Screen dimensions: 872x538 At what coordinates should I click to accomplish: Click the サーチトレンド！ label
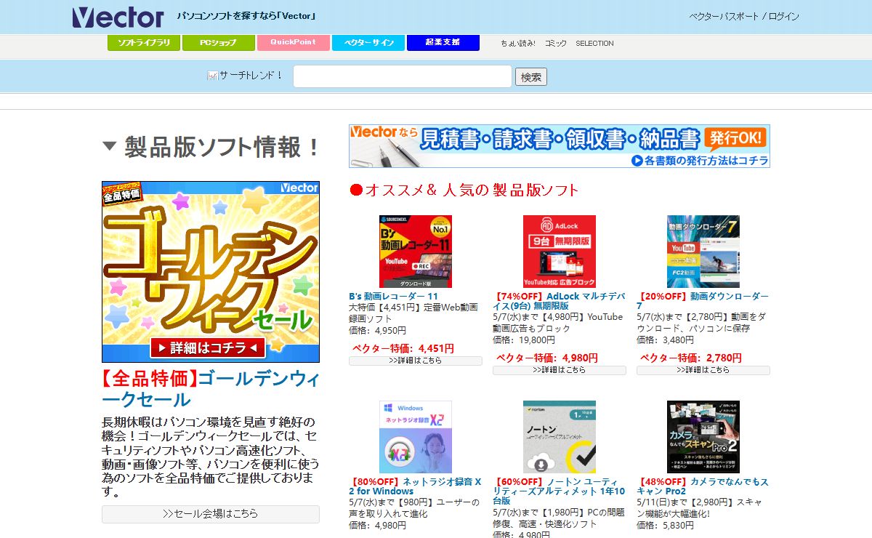(x=251, y=76)
